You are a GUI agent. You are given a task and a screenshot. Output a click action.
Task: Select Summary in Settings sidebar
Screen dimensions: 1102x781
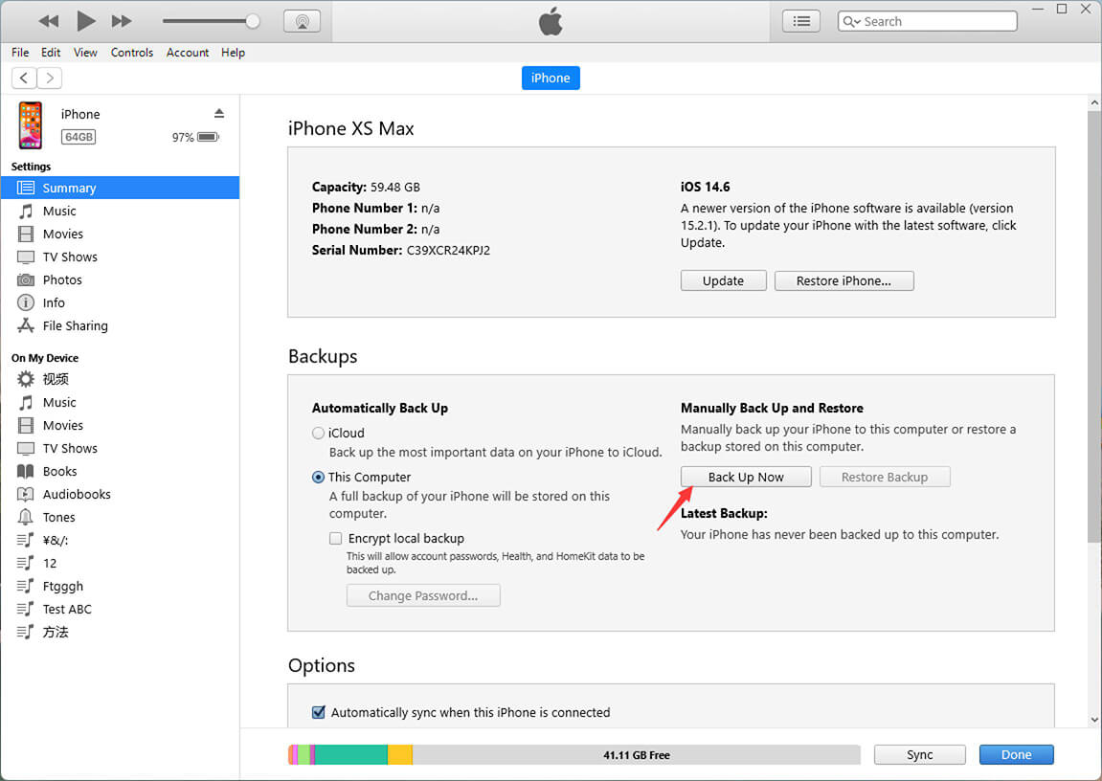[x=121, y=188]
